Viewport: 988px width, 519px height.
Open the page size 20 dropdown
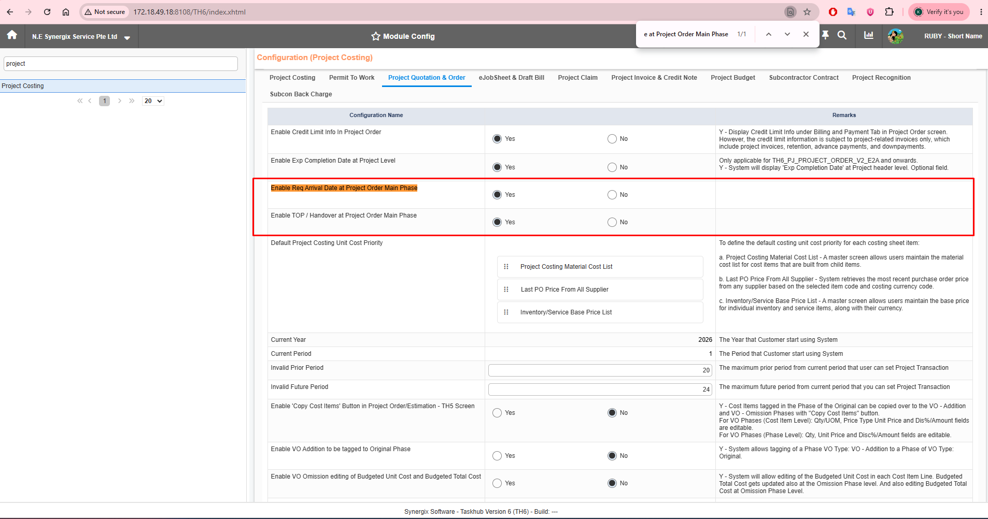(153, 101)
